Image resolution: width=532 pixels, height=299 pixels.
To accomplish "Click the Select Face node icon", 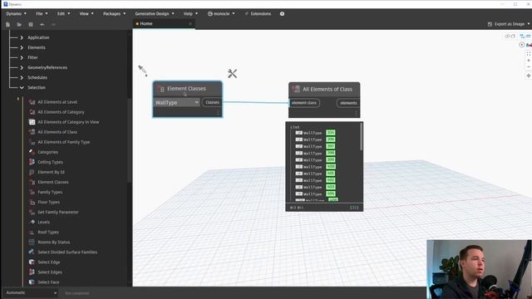I will coord(32,282).
